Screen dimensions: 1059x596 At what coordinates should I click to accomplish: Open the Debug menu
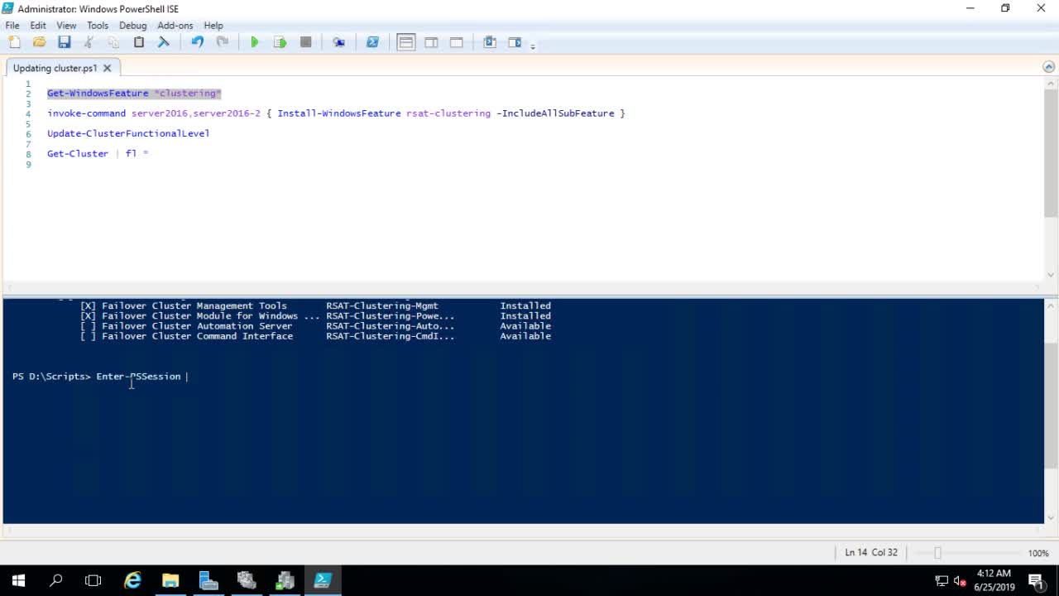pyautogui.click(x=132, y=26)
